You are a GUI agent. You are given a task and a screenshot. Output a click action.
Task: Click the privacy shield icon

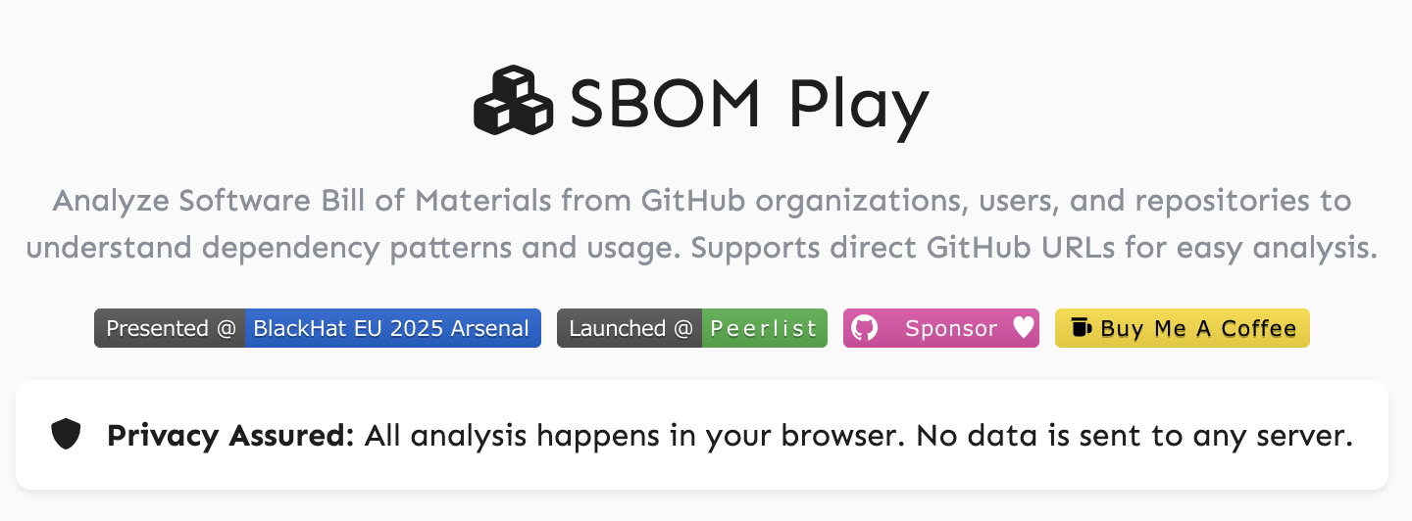(66, 434)
